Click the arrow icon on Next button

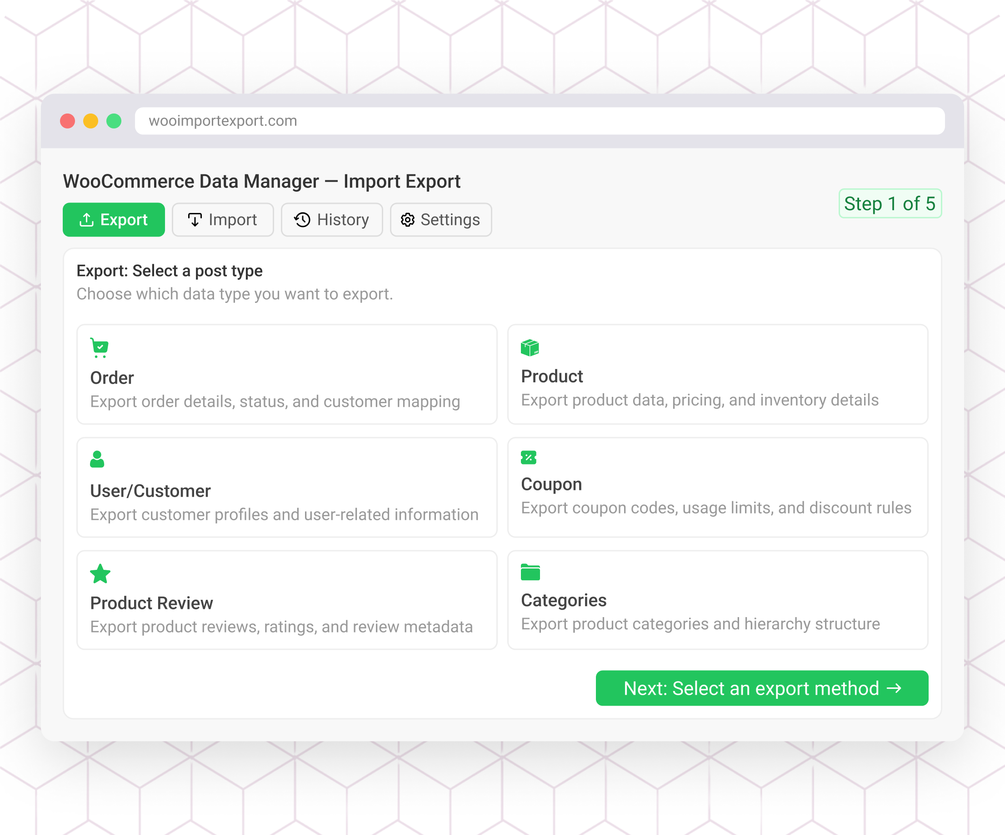(894, 688)
